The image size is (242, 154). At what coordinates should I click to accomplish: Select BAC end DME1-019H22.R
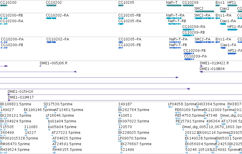214,63
